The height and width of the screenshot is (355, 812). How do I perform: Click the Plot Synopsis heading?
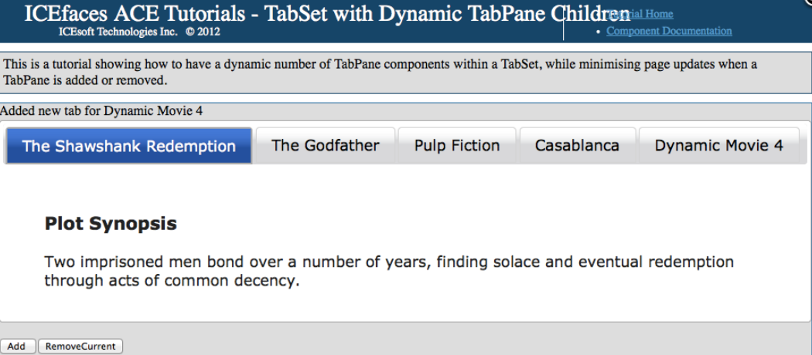pyautogui.click(x=111, y=224)
